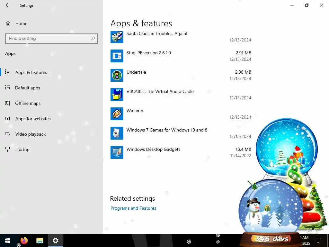The image size is (329, 247).
Task: Click the Home house icon in sidebar
Action: point(8,23)
